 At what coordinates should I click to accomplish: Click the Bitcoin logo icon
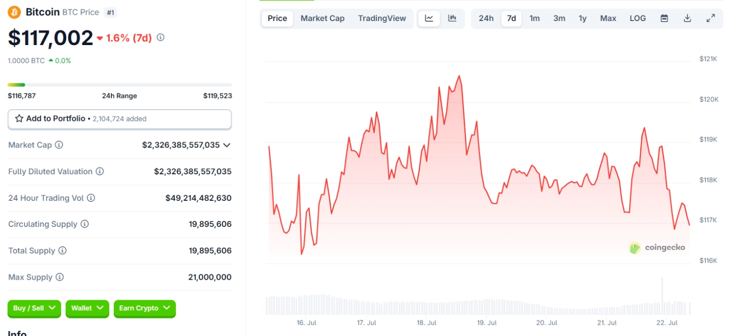coord(14,12)
